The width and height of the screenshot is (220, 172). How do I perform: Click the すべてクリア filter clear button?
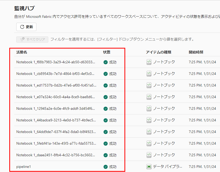click(32, 40)
